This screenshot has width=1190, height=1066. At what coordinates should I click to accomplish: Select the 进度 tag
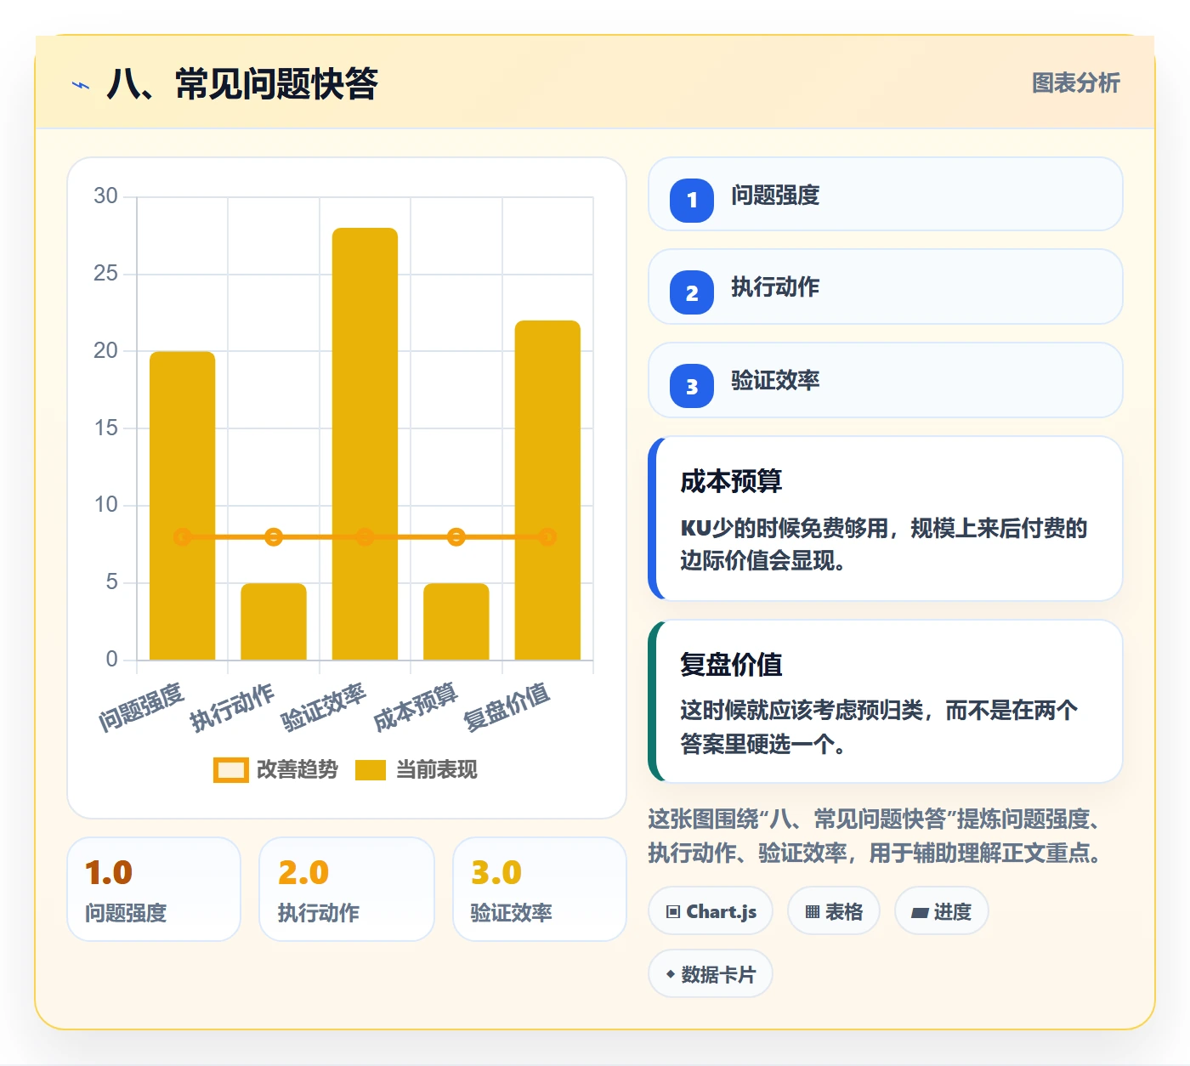coord(942,911)
